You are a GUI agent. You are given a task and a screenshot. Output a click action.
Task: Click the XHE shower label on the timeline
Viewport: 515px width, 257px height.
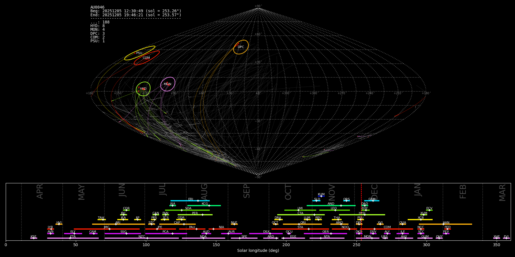coord(496,237)
